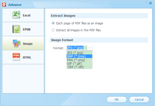
Task: Click the Image Format section header
Action: pyautogui.click(x=99, y=40)
